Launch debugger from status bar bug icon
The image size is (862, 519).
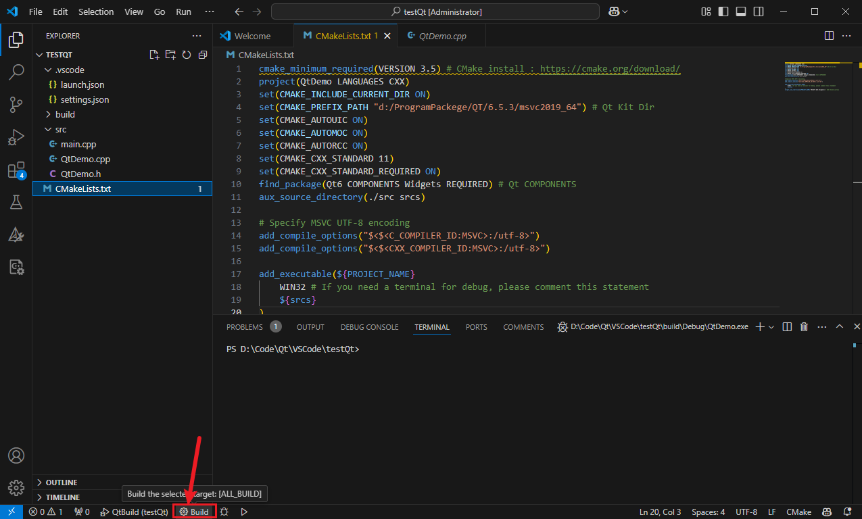[x=224, y=512]
